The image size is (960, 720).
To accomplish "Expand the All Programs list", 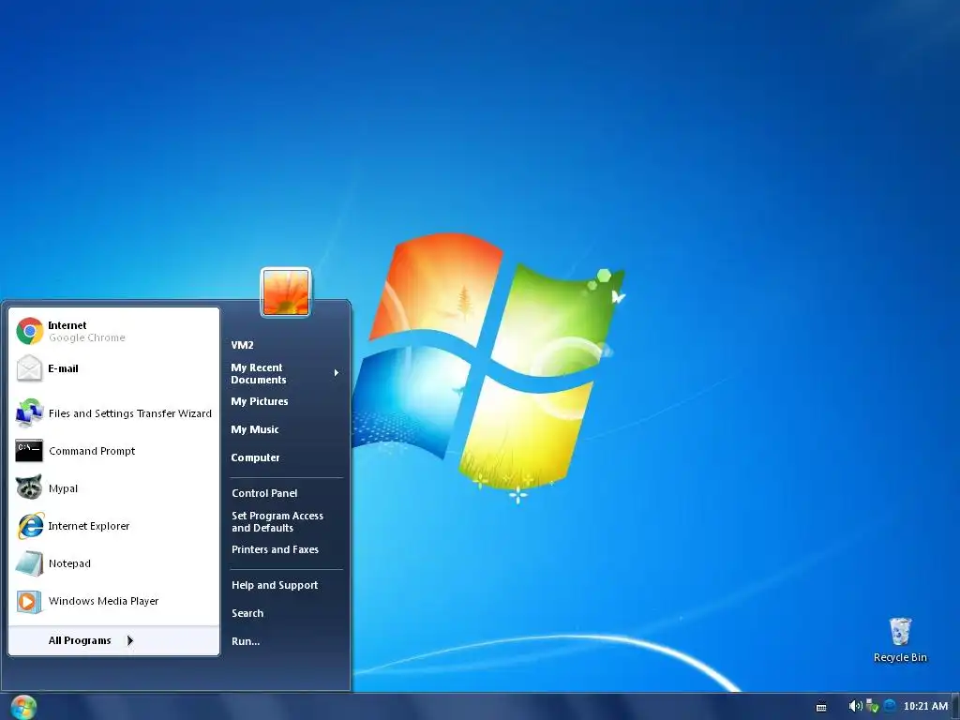I will coord(113,640).
